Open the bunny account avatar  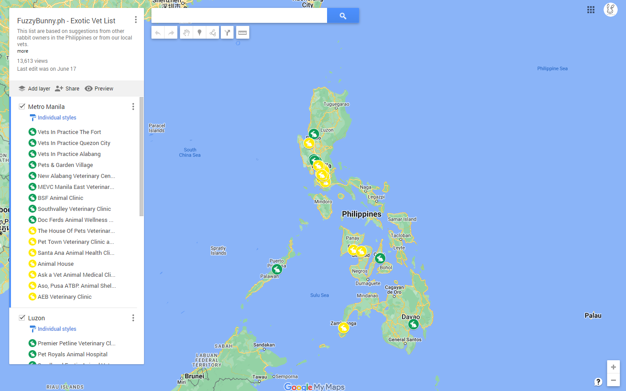coord(611,9)
